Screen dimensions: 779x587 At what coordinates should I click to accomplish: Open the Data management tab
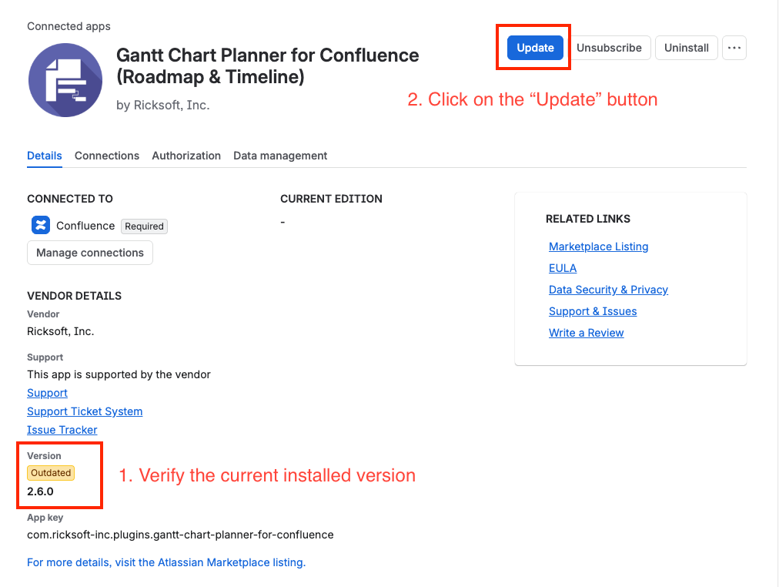pyautogui.click(x=280, y=156)
